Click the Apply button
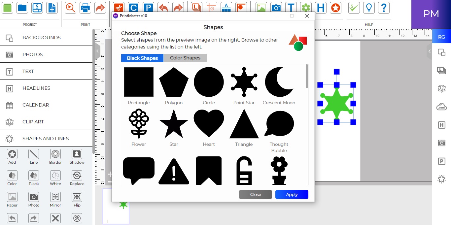The width and height of the screenshot is (451, 225). pyautogui.click(x=292, y=194)
